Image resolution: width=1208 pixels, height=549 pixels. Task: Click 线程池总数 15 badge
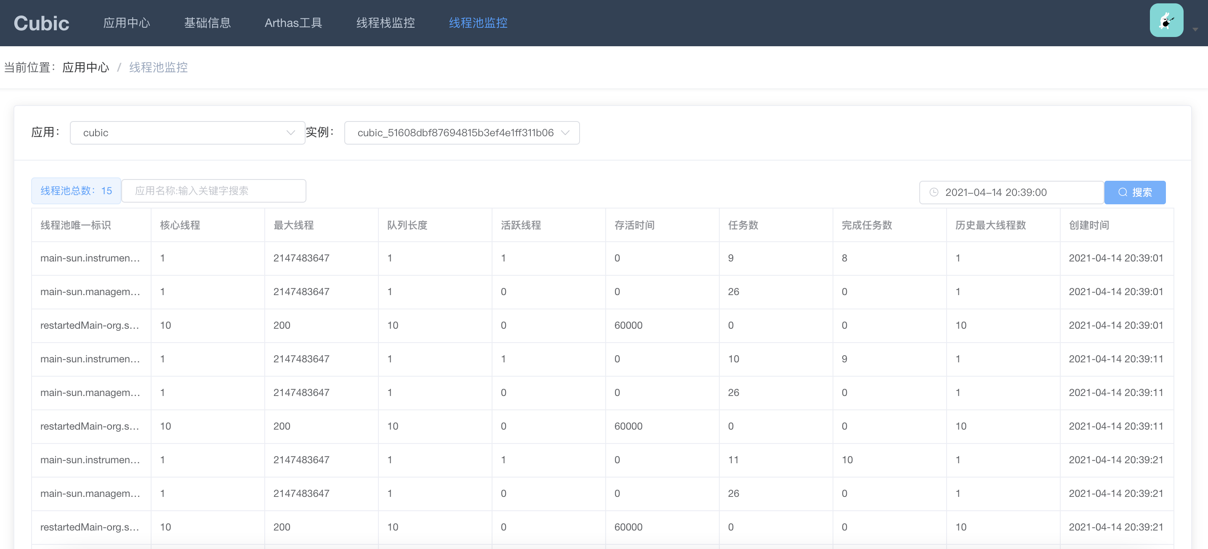coord(76,191)
